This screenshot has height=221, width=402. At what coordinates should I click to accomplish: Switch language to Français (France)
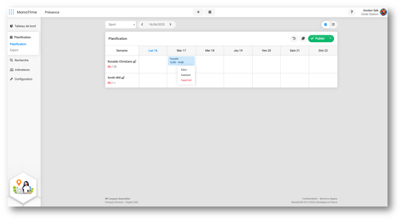114,202
